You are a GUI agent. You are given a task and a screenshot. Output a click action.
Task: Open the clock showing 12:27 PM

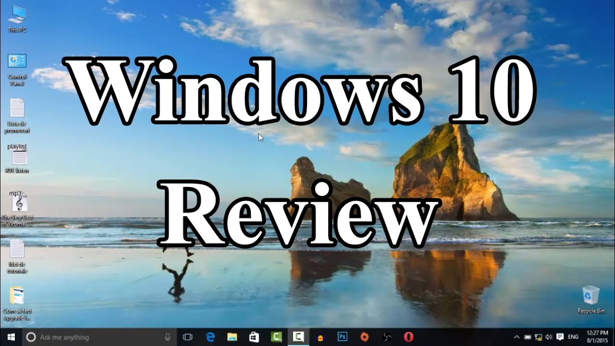coord(597,337)
